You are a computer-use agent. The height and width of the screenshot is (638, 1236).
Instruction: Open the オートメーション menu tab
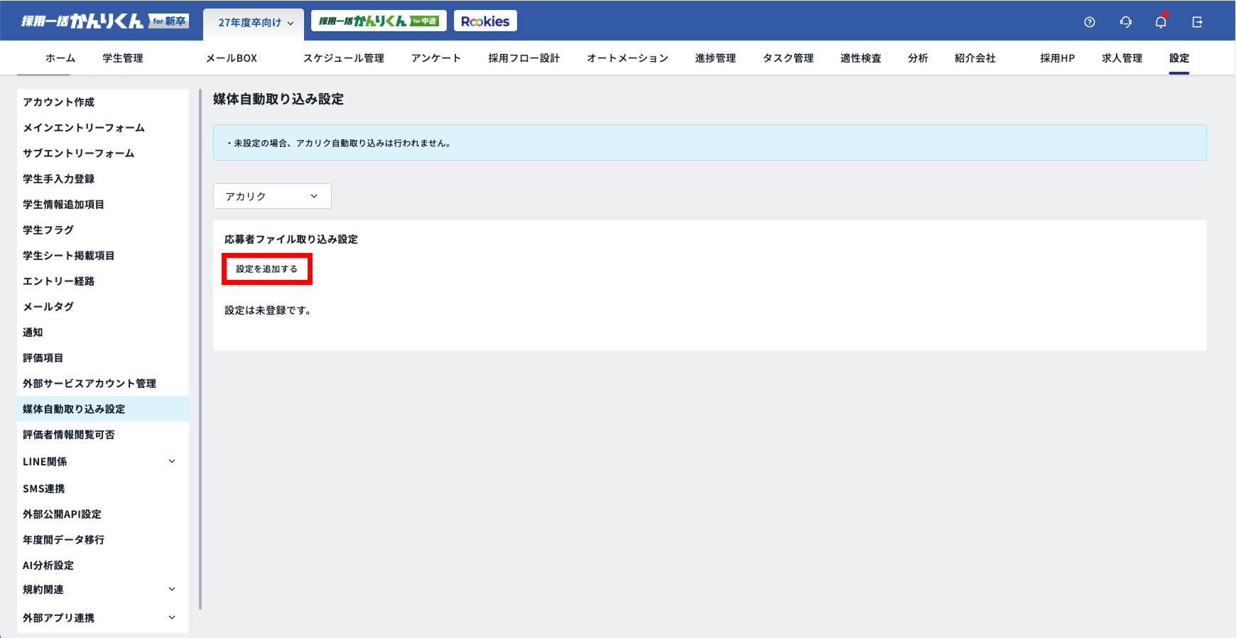(627, 58)
